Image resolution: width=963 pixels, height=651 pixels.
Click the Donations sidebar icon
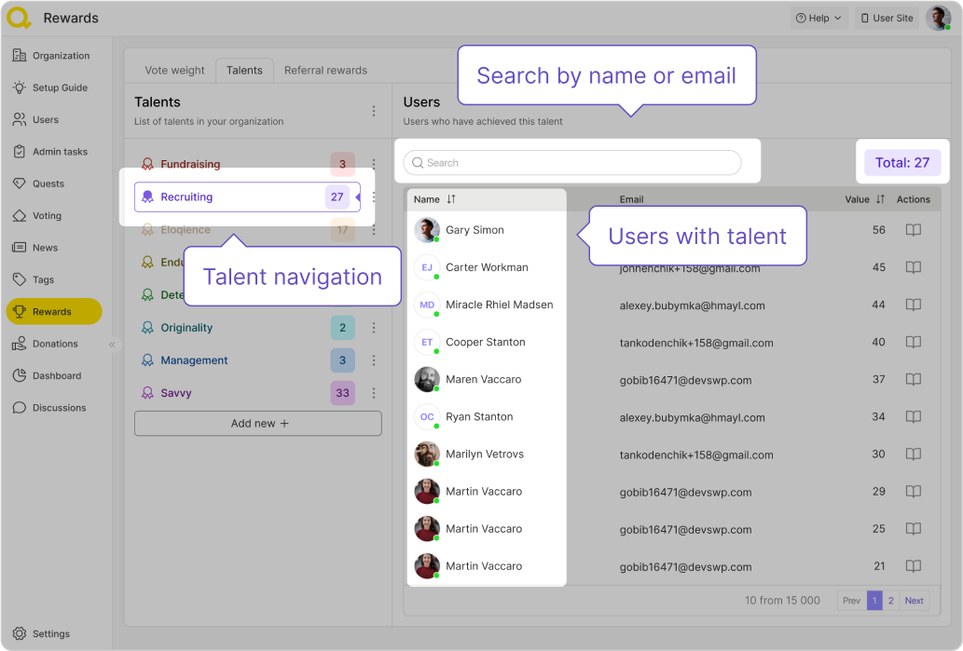click(19, 344)
